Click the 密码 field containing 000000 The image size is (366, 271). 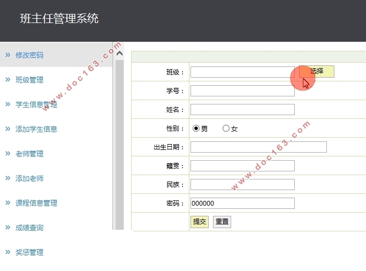[x=242, y=204]
